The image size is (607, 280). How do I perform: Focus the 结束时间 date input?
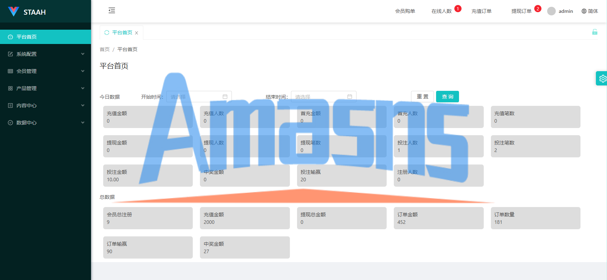point(324,97)
